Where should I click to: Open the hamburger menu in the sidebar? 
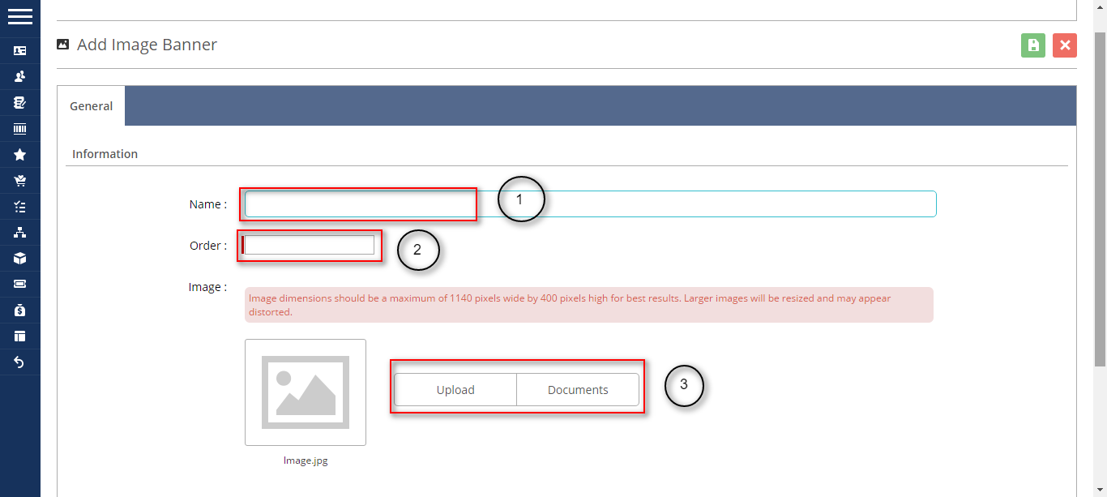[x=19, y=16]
